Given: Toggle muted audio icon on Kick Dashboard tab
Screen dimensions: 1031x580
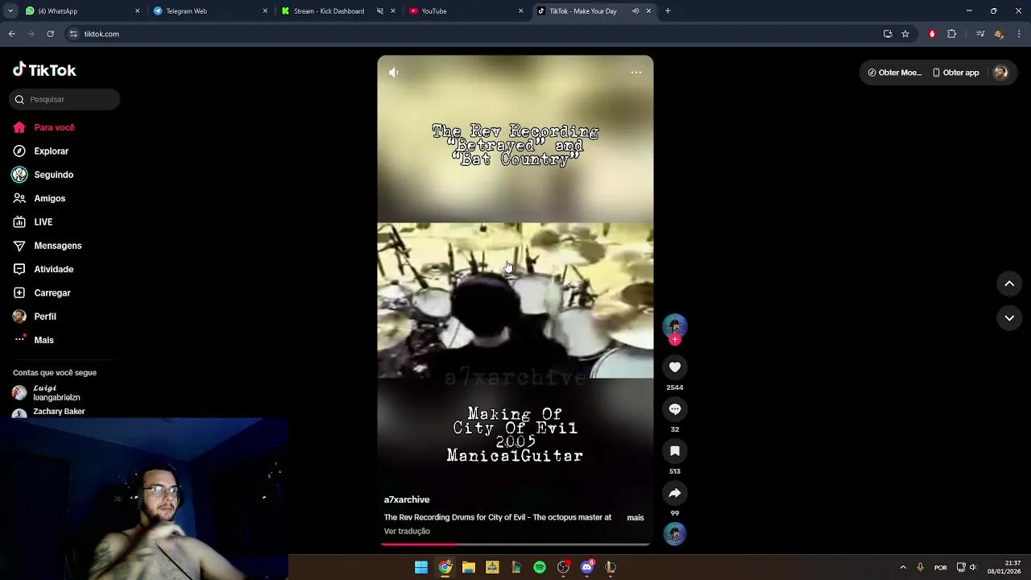Looking at the screenshot, I should coord(380,11).
